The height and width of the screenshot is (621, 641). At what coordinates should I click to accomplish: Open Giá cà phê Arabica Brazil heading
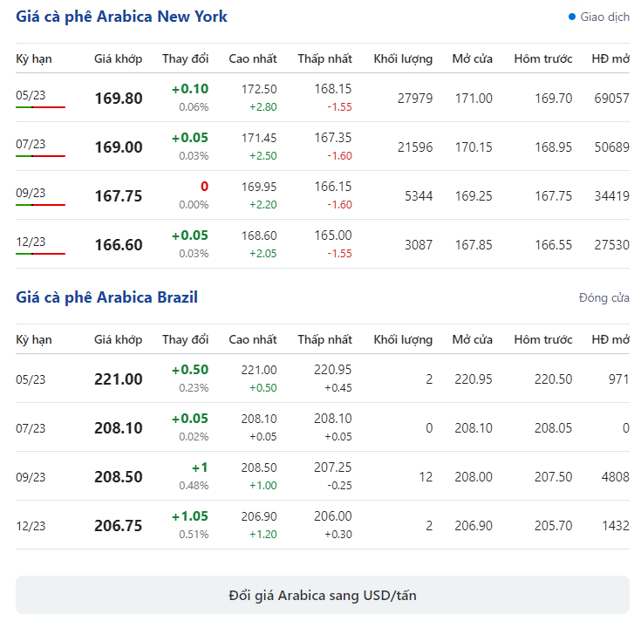coord(106,297)
